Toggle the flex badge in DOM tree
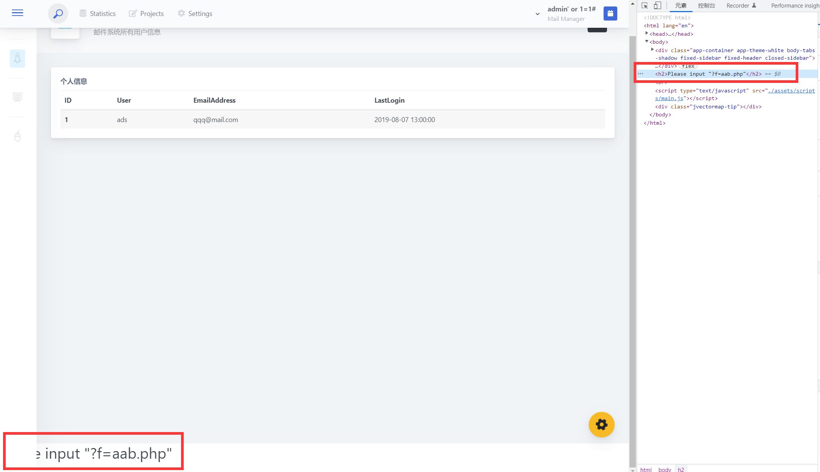This screenshot has width=820, height=472. pyautogui.click(x=688, y=66)
